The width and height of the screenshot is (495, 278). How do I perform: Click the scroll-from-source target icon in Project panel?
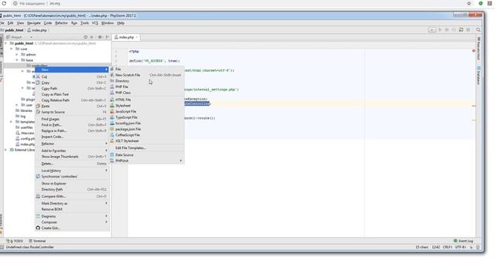click(85, 37)
